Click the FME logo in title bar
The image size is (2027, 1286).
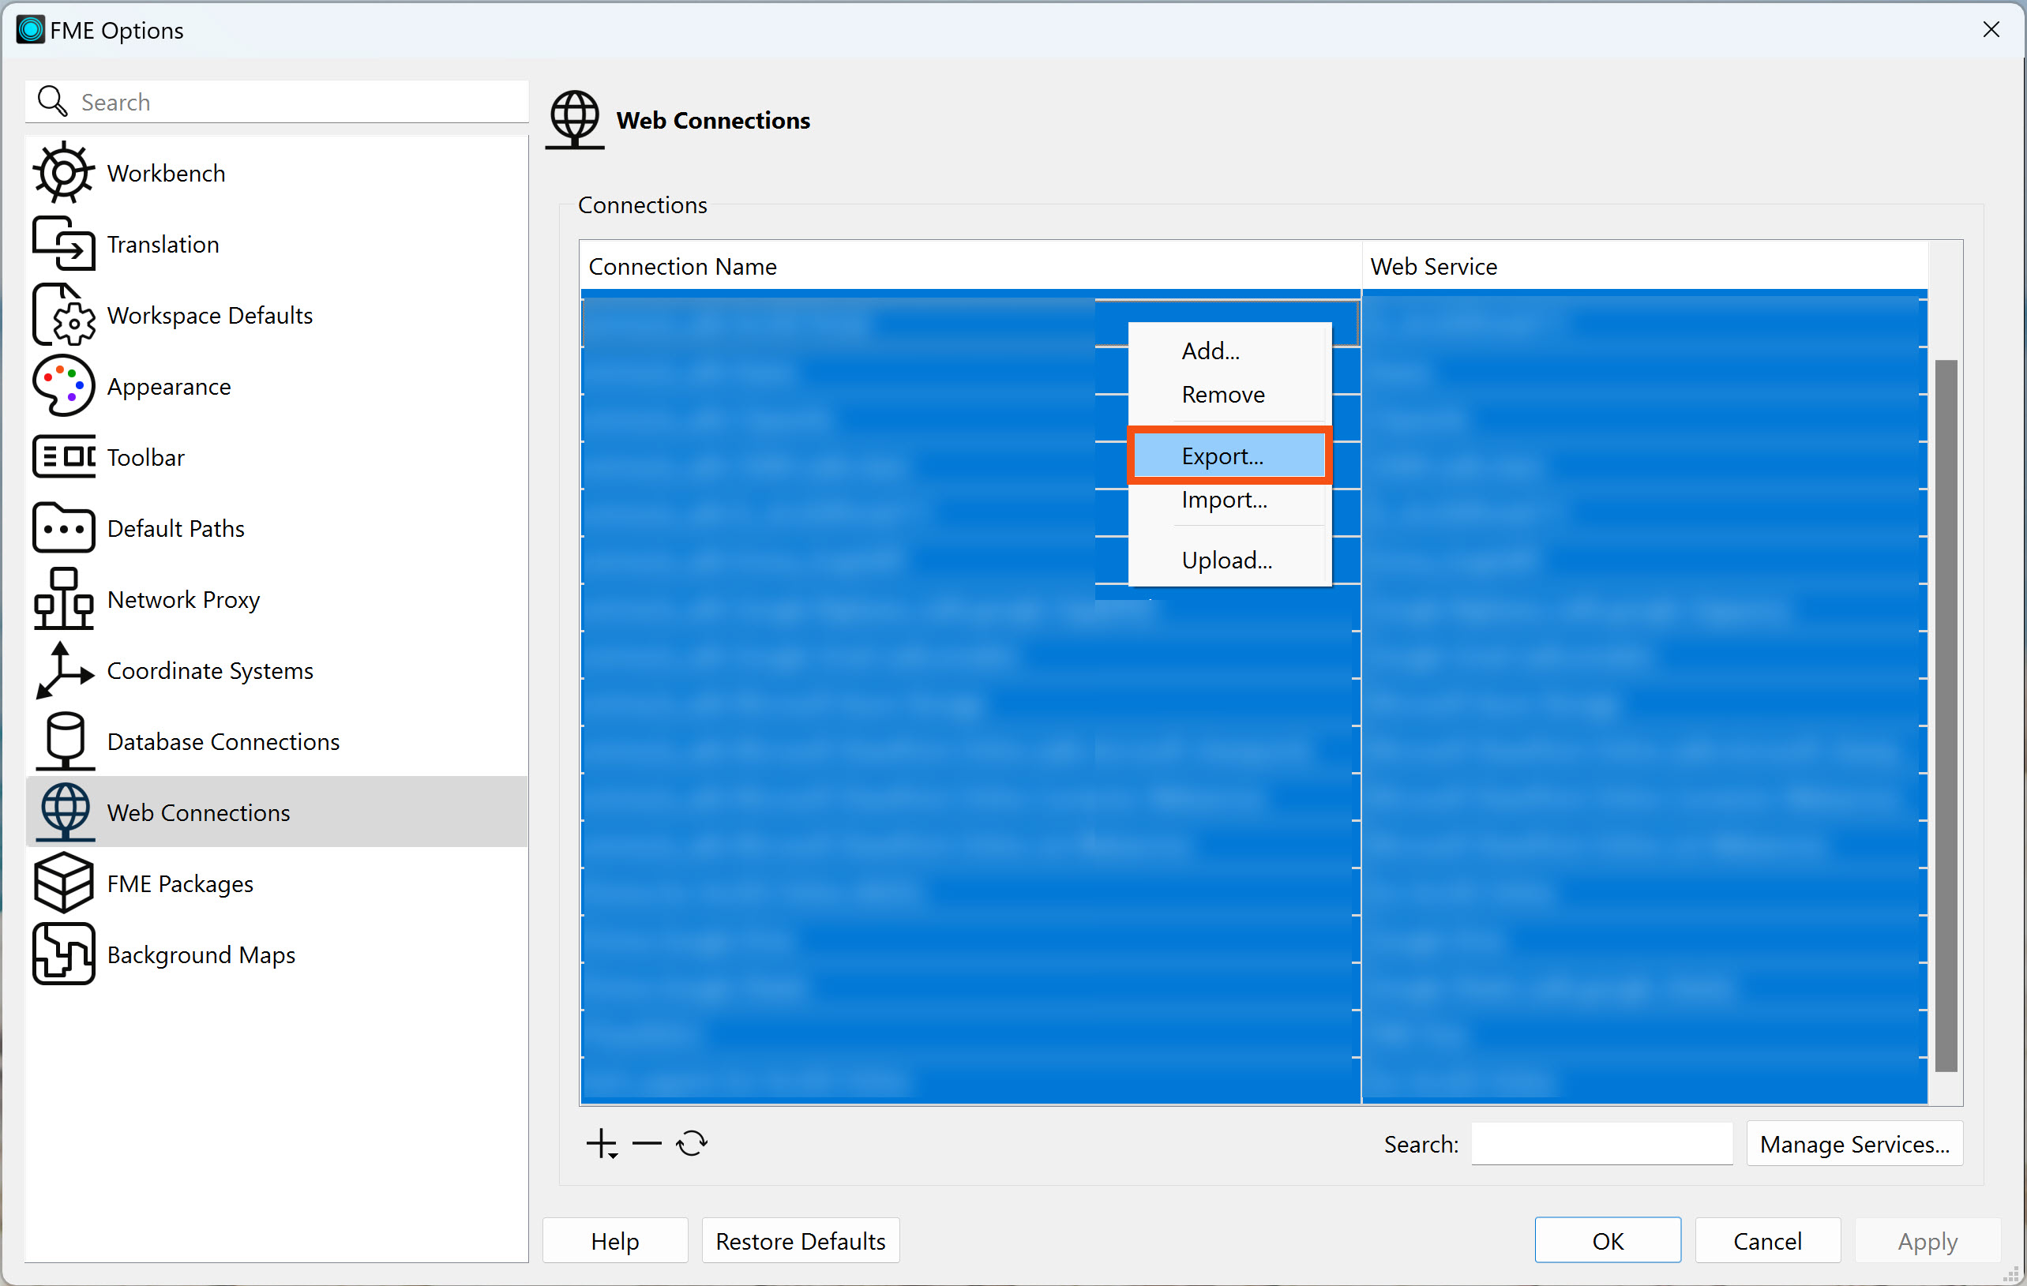click(x=30, y=30)
